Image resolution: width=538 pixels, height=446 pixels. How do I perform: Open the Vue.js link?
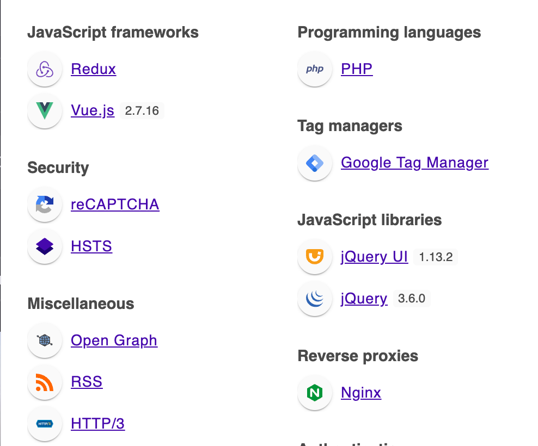(x=93, y=111)
